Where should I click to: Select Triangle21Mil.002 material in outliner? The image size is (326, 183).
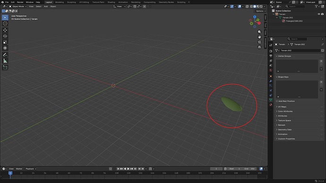(294, 21)
